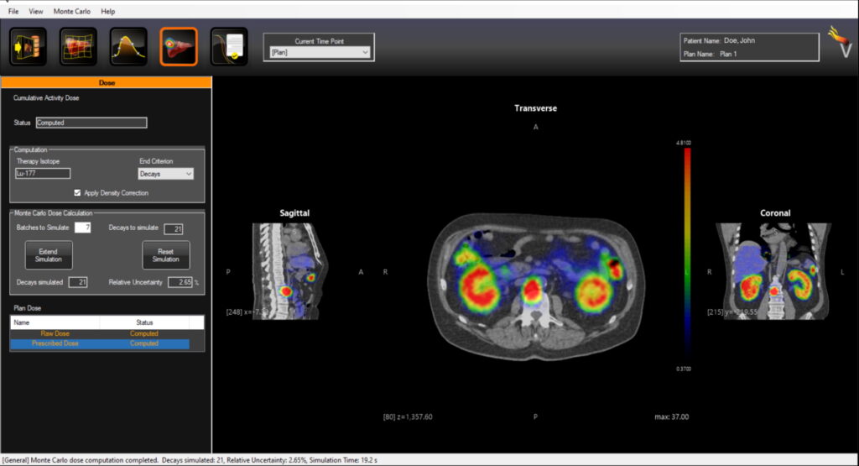Viewport: 859px width, 466px height.
Task: Toggle the Apply Density Correction checkbox
Action: click(78, 193)
